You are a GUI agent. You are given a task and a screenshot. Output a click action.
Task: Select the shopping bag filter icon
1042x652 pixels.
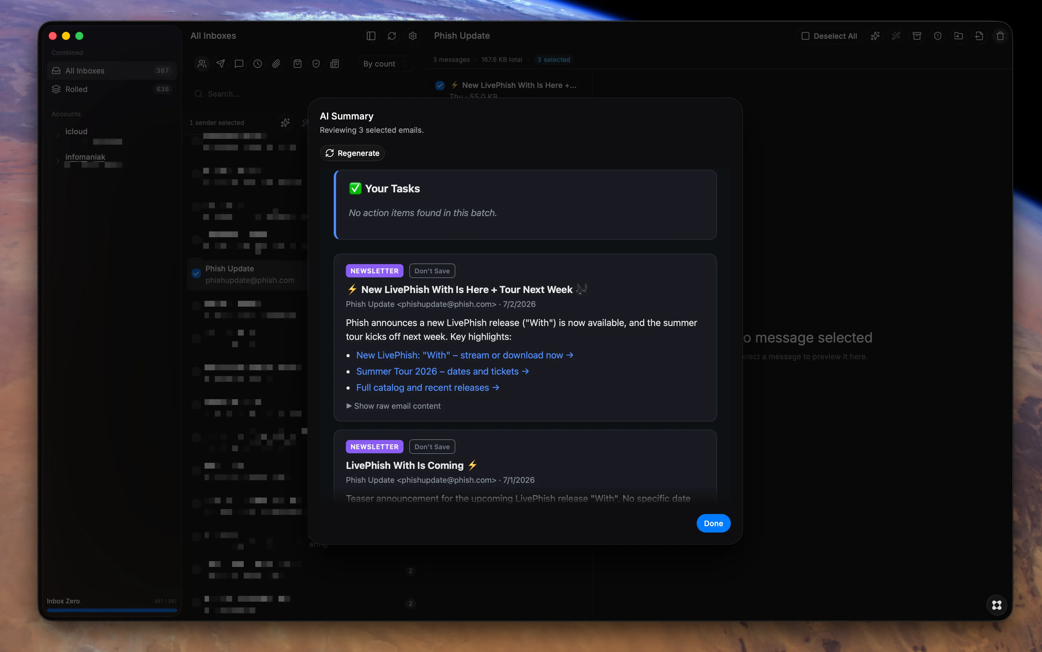(297, 64)
